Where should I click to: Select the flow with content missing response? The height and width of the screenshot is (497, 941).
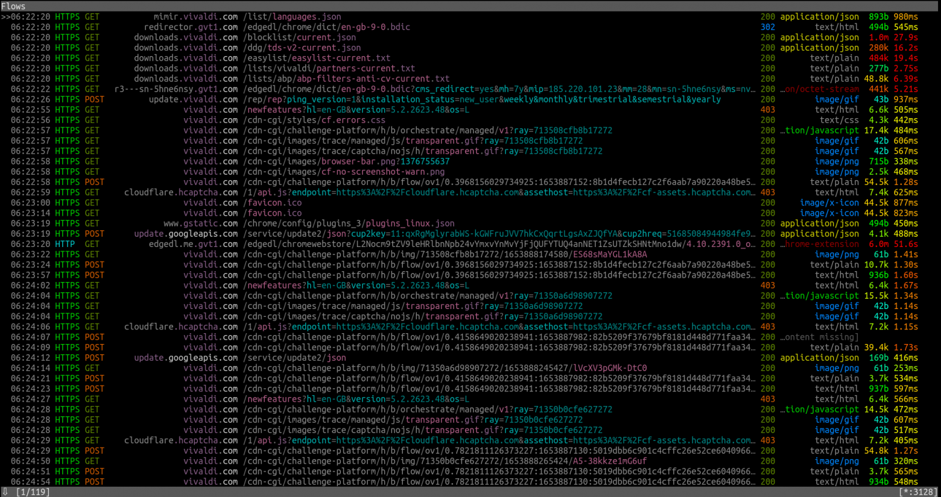point(470,337)
